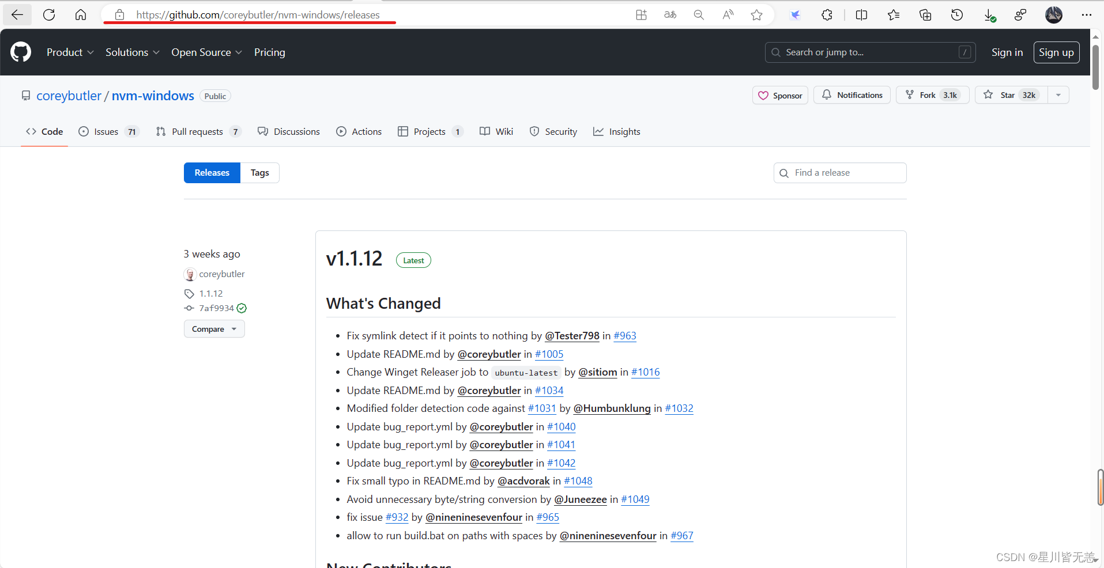Switch to the Tags view
The image size is (1104, 568).
pyautogui.click(x=260, y=173)
